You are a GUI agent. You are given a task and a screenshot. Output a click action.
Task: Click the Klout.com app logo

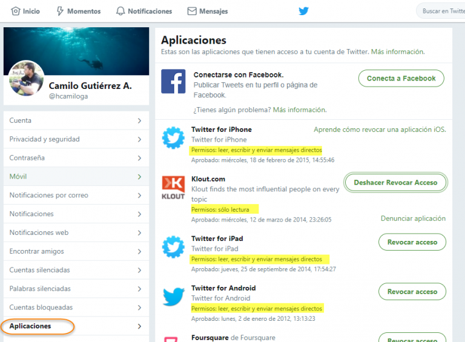click(x=173, y=187)
